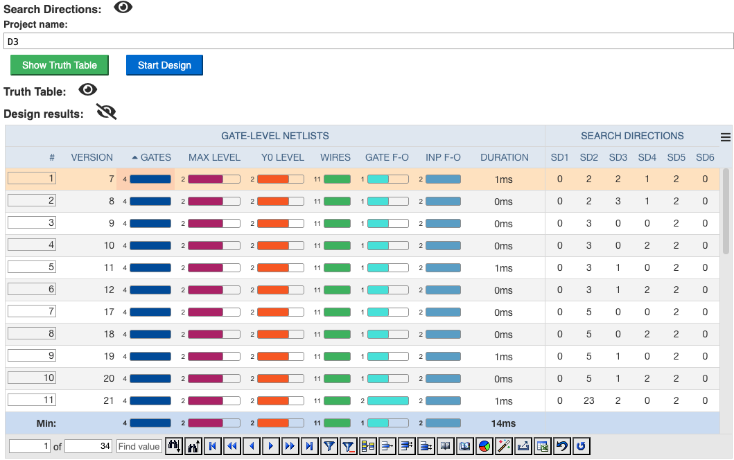Click the yellow-green column layout icon
734x460 pixels.
pyautogui.click(x=368, y=446)
